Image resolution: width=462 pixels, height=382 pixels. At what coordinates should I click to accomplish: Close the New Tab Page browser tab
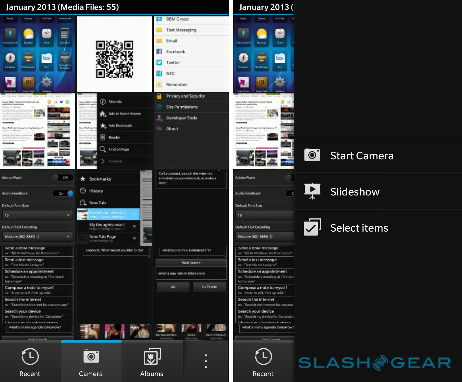tap(134, 238)
